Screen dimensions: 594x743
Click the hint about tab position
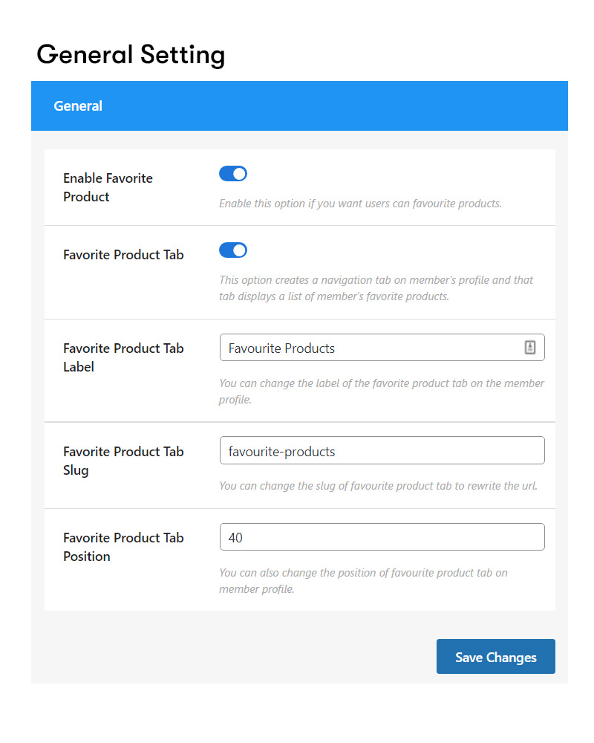(x=363, y=581)
